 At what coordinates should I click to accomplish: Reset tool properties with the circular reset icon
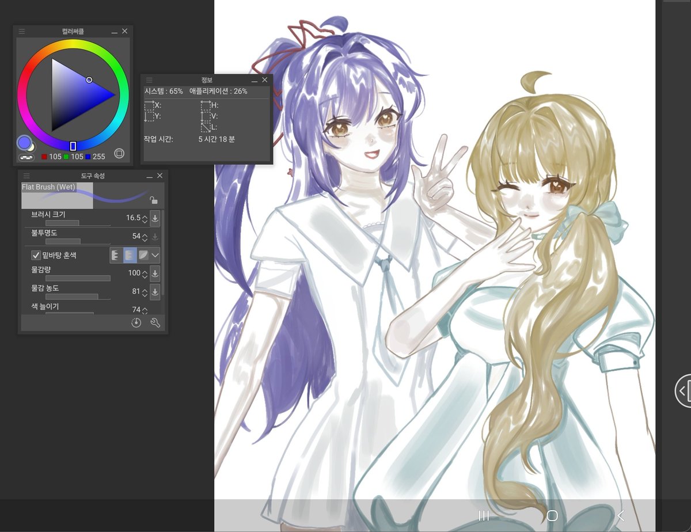pyautogui.click(x=136, y=323)
